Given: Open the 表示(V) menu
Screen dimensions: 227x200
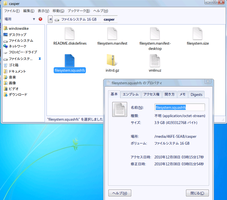Looking at the screenshot, I should [43, 11].
